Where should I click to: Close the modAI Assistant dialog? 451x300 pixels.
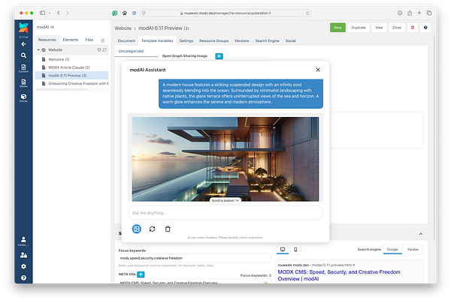pos(318,70)
